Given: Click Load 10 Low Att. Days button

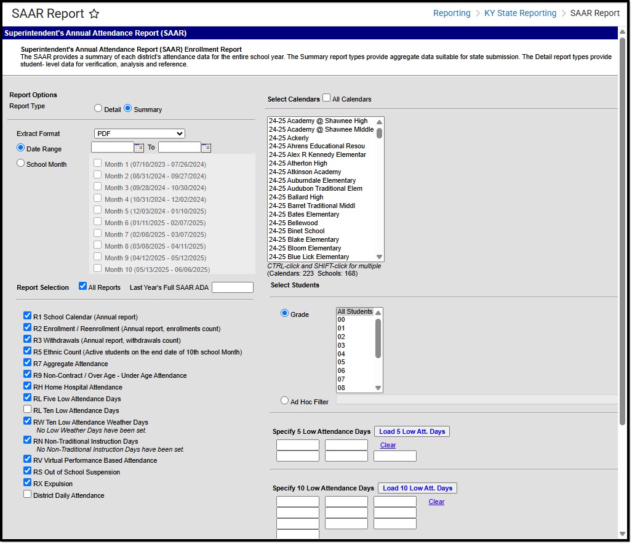Looking at the screenshot, I should point(418,489).
